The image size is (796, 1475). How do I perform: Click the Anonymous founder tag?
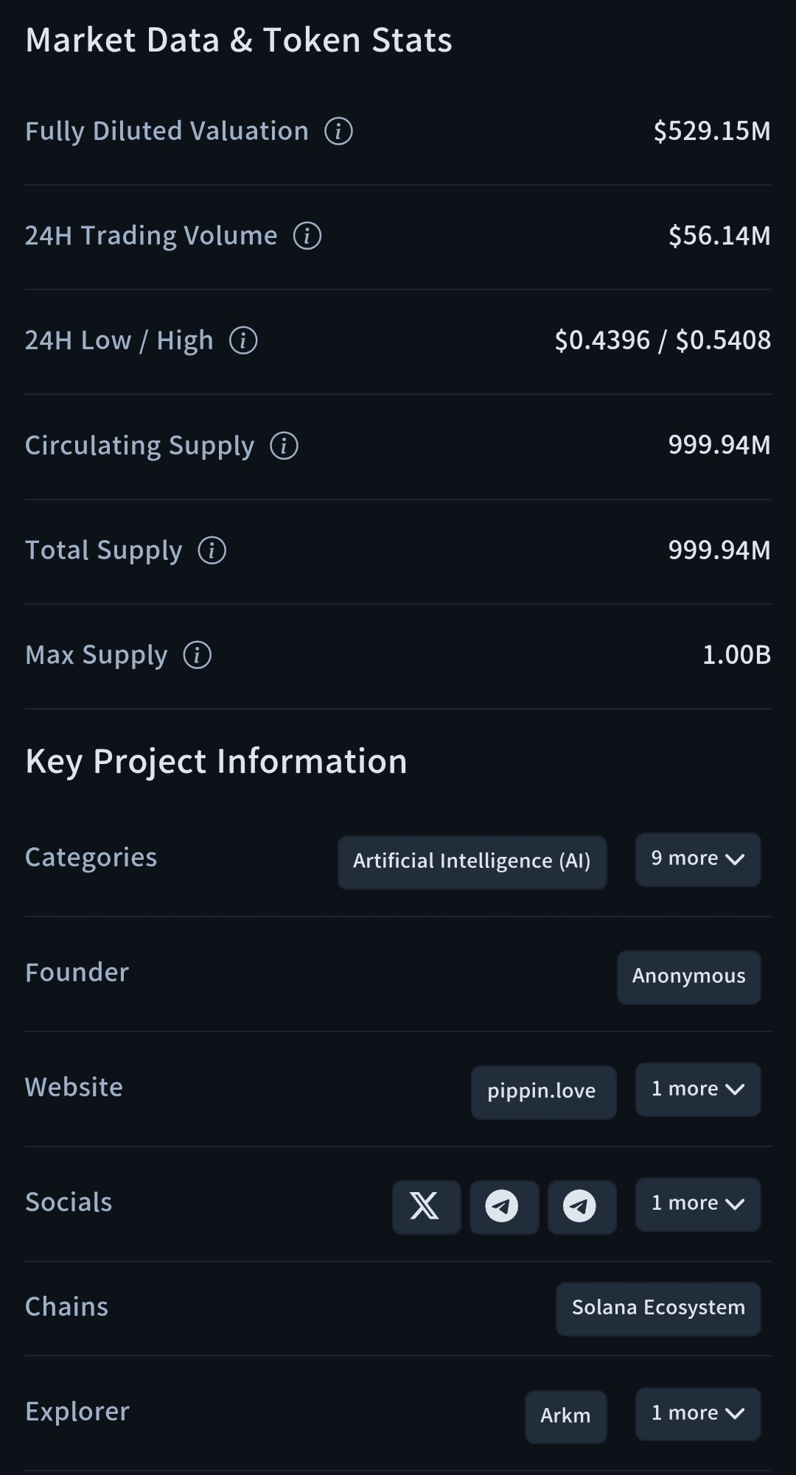point(688,977)
